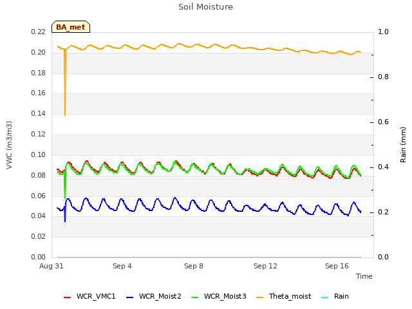Click the 0.10 VWC axis value
This screenshot has width=412, height=309.
[39, 154]
